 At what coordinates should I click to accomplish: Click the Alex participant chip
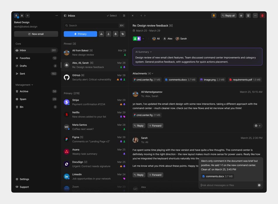[168, 38]
